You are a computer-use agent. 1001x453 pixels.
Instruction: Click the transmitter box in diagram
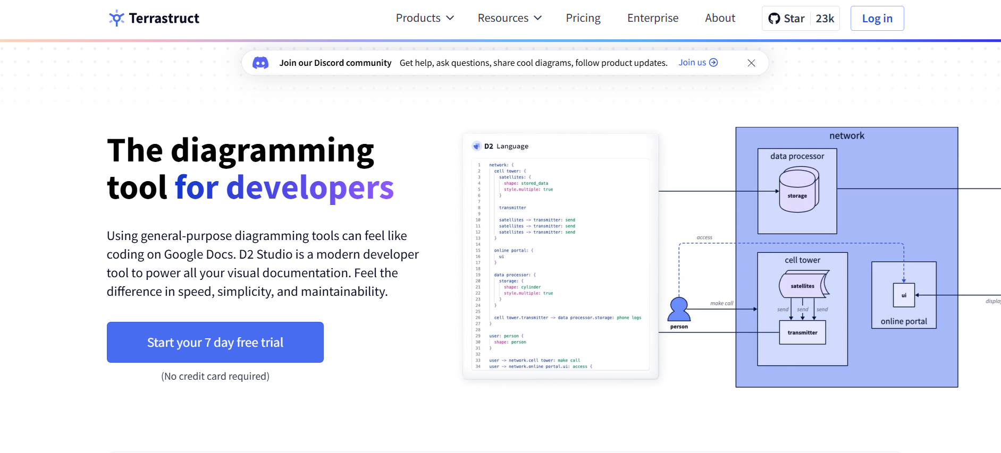pyautogui.click(x=802, y=332)
